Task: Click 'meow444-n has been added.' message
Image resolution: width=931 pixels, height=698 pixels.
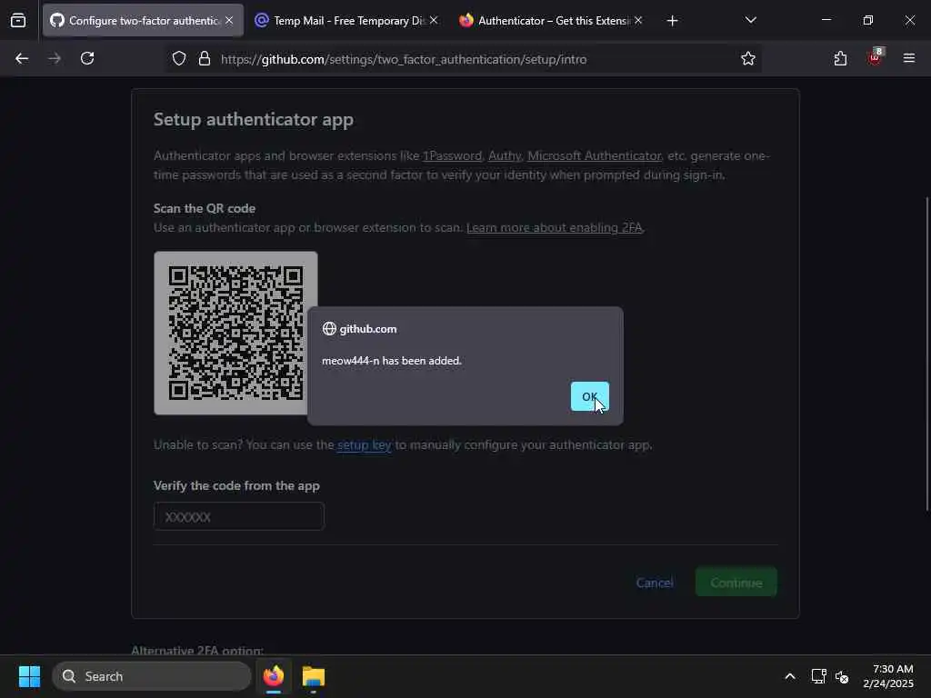Action: (x=392, y=361)
